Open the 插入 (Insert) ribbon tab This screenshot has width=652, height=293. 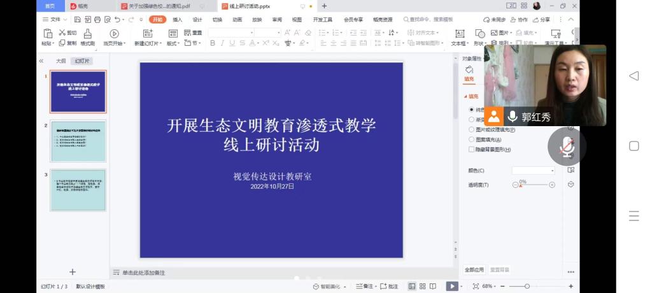click(177, 20)
